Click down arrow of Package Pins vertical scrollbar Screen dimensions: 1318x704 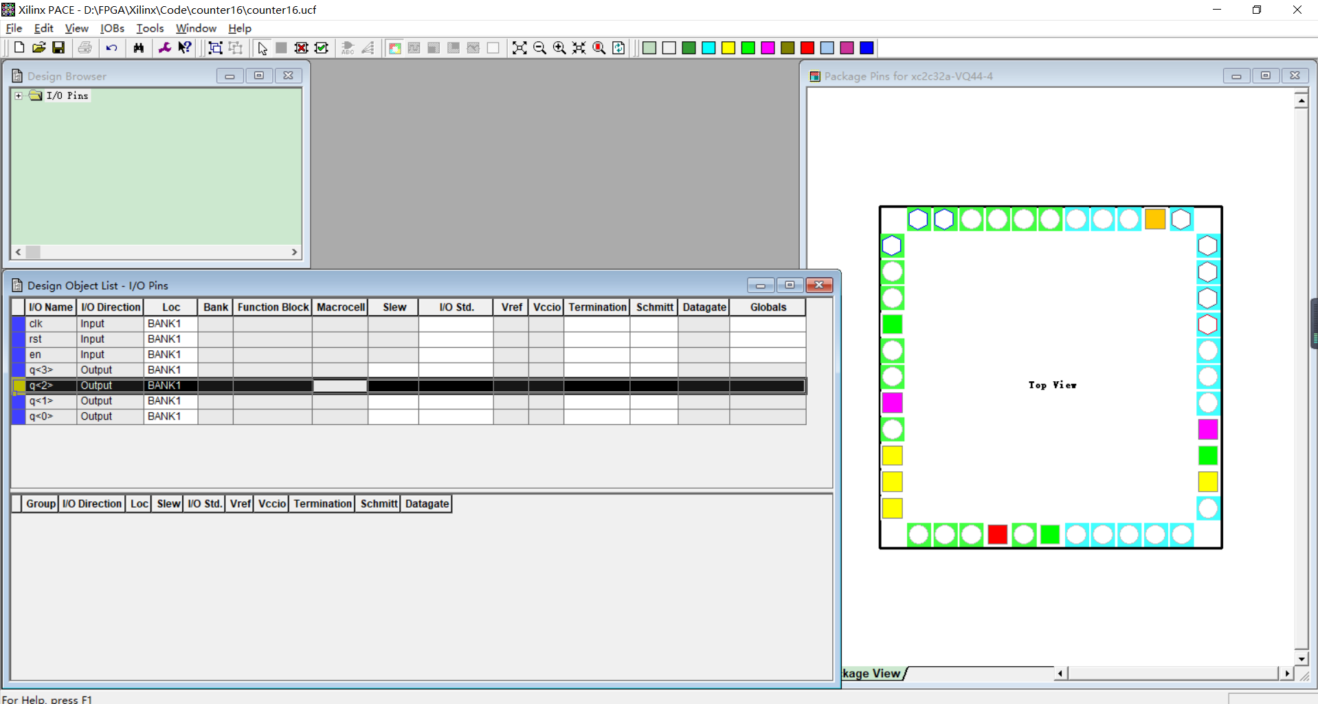tap(1301, 658)
